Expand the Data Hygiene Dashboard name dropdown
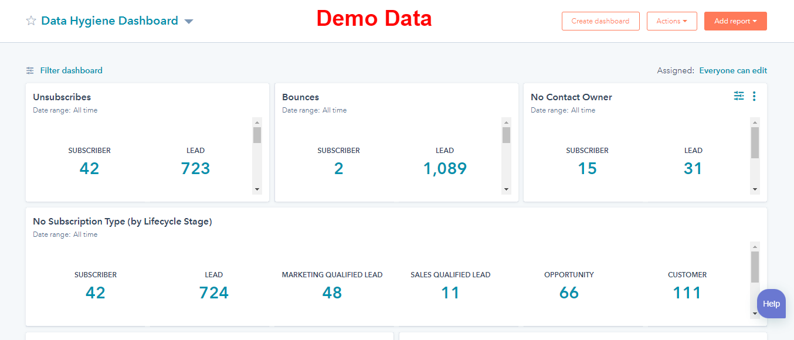 189,21
